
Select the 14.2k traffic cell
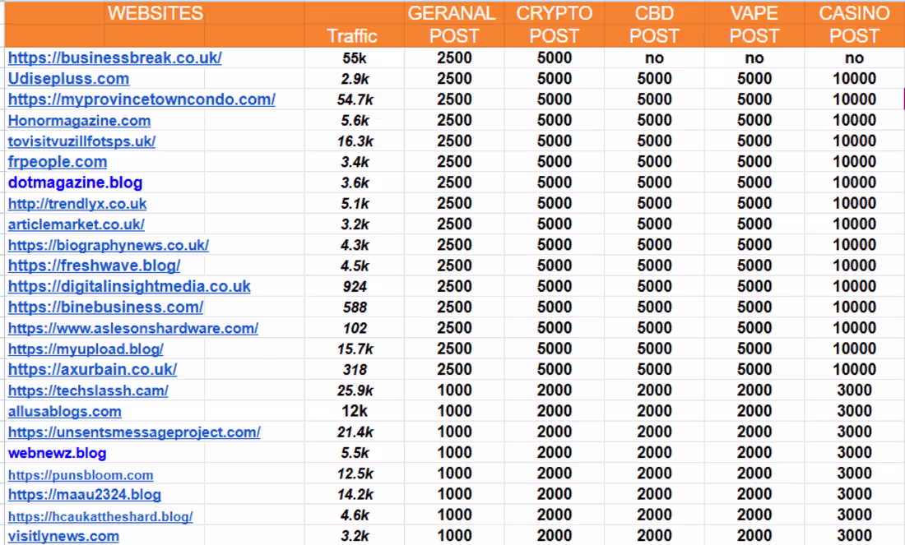(x=355, y=494)
